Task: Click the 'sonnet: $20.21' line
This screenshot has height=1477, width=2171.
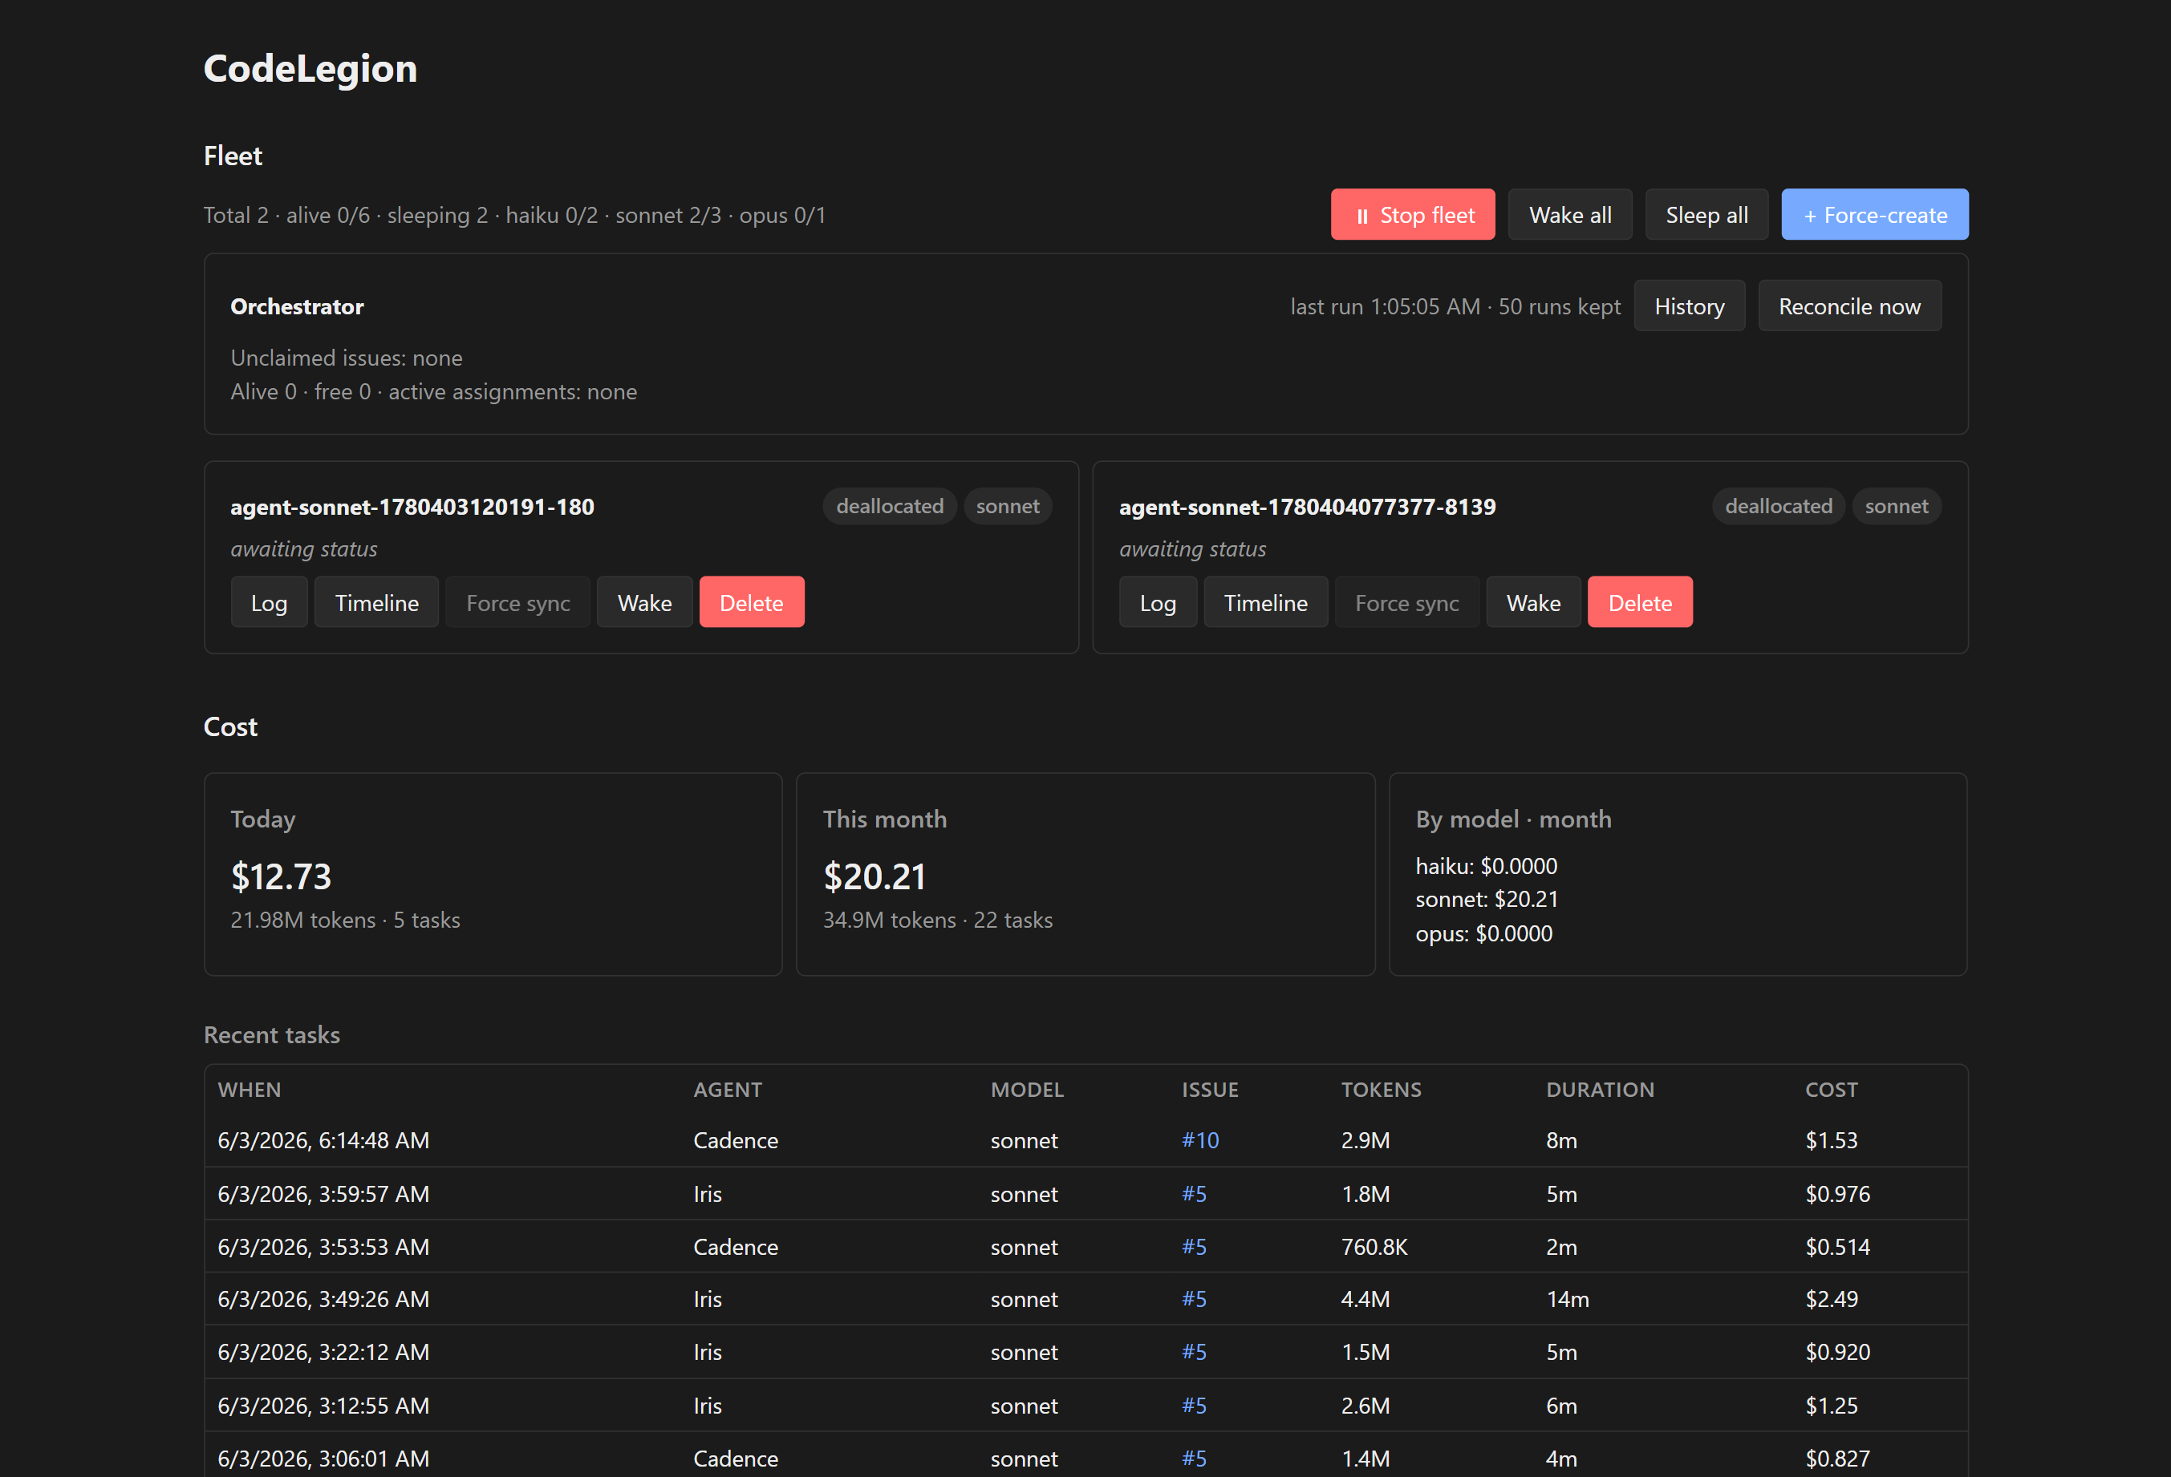Action: (x=1487, y=899)
